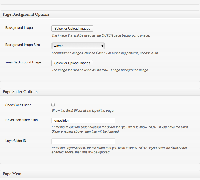Open the Background Image Size Cover dropdown
The height and width of the screenshot is (180, 200).
tap(78, 46)
